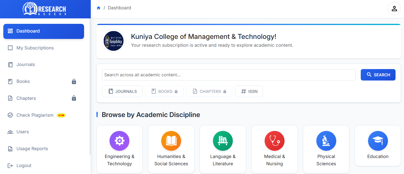Navigate to Usage Reports

pyautogui.click(x=32, y=149)
